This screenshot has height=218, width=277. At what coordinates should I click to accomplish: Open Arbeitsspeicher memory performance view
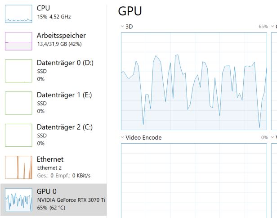61,39
